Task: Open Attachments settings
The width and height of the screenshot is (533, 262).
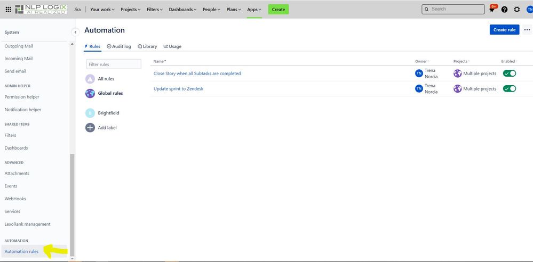Action: click(x=17, y=174)
